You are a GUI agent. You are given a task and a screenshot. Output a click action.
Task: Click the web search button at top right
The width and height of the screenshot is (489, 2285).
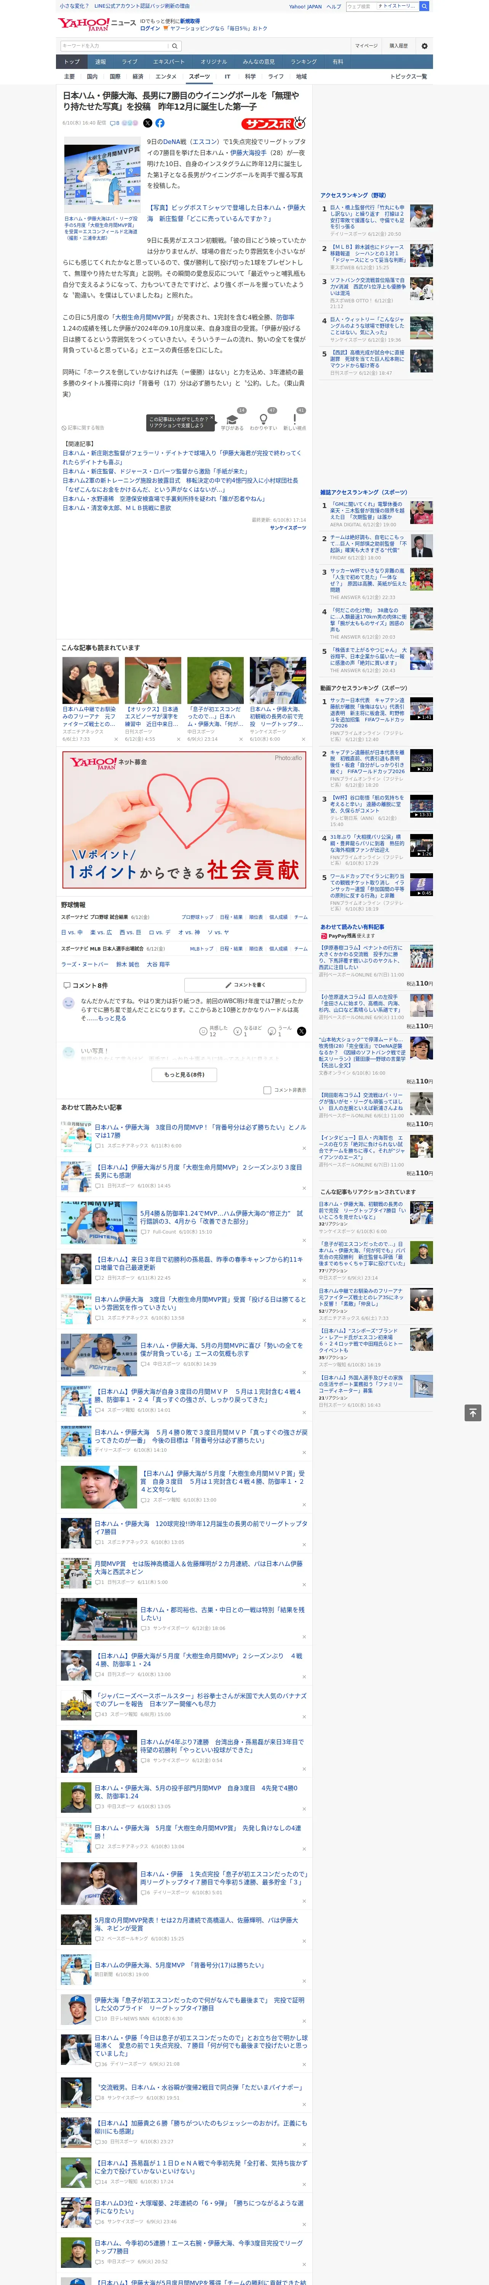[x=424, y=6]
